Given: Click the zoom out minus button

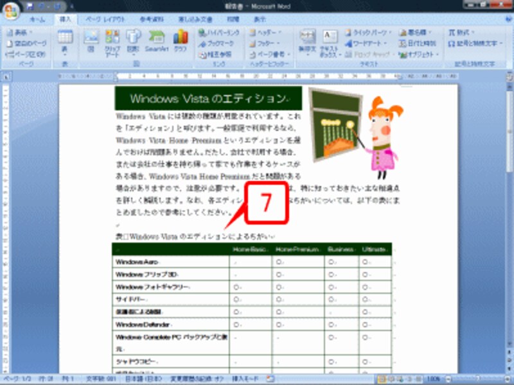Looking at the screenshot, I should 448,379.
